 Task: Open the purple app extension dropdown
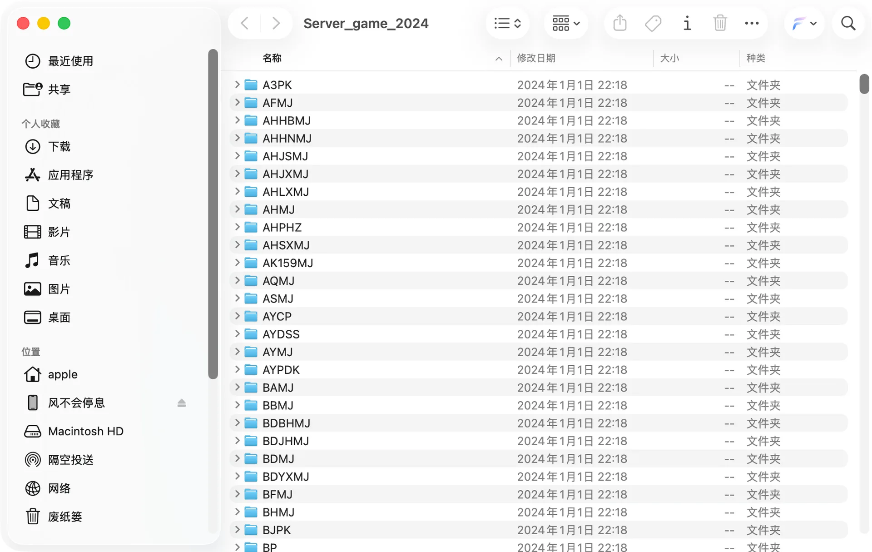coord(804,23)
